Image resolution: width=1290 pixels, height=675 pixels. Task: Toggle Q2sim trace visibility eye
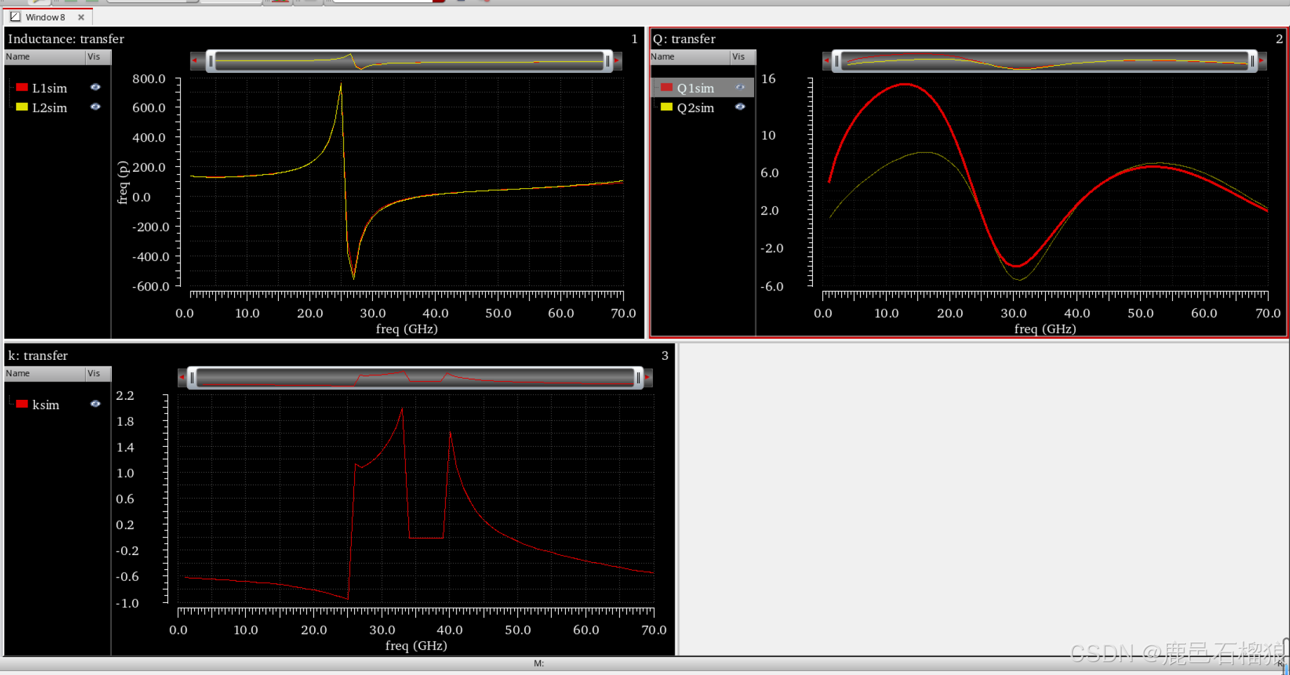point(740,107)
